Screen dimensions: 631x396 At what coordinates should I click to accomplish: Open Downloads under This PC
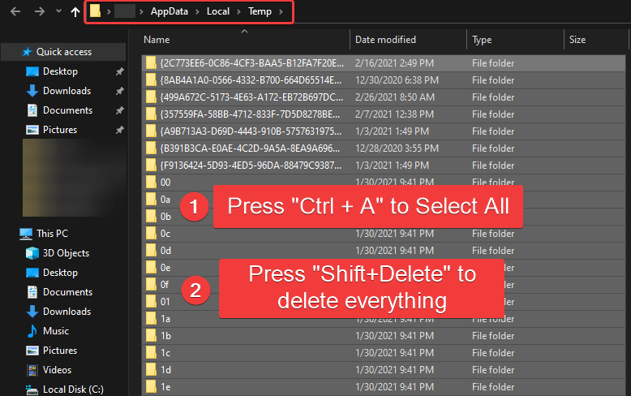pos(67,312)
